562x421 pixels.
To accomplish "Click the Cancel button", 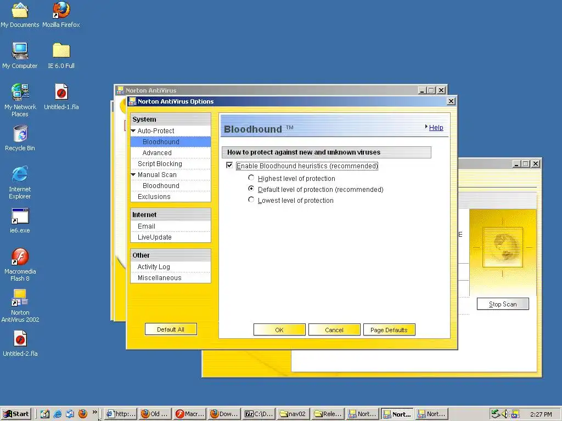I will click(x=334, y=329).
